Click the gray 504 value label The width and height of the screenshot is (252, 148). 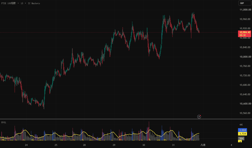[x=241, y=139]
